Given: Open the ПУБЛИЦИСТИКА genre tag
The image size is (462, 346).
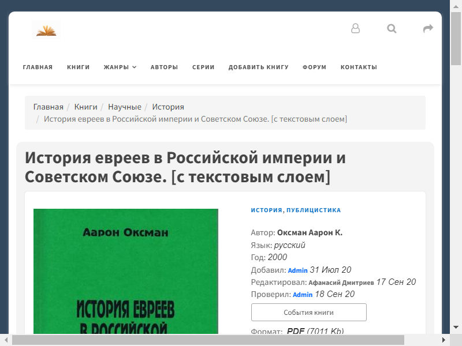Looking at the screenshot, I should pyautogui.click(x=314, y=210).
